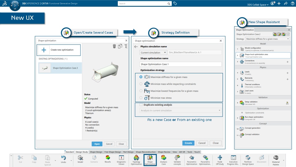Rename optimization with the text icon
296x167 pixels.
126,46
